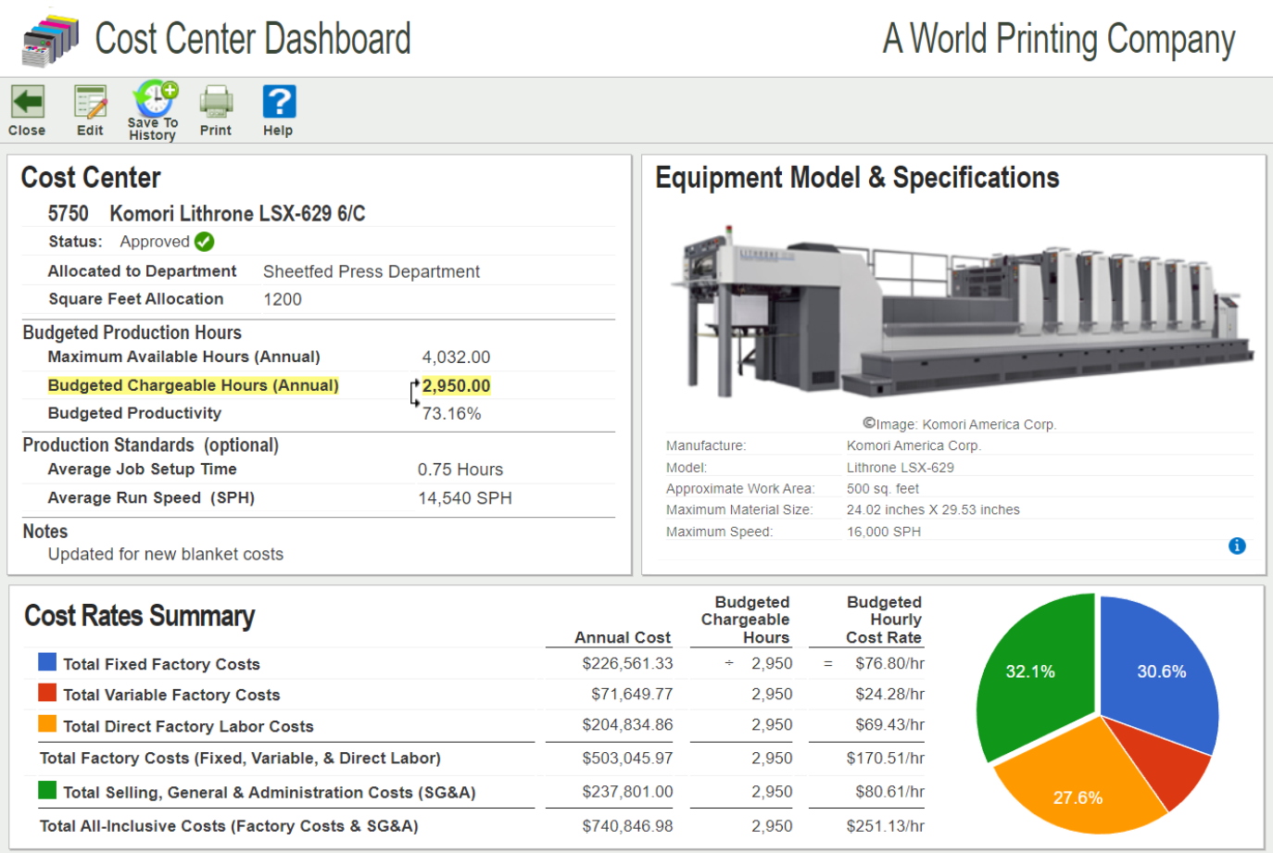
Task: Click the Cost Rates Summary heading
Action: (x=139, y=616)
